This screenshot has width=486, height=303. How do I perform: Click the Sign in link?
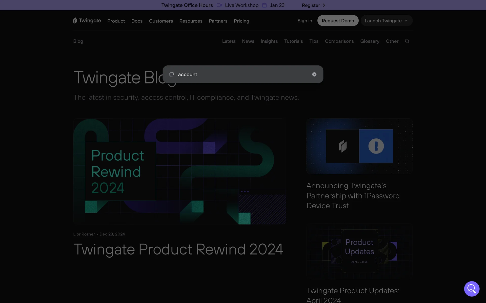305,21
